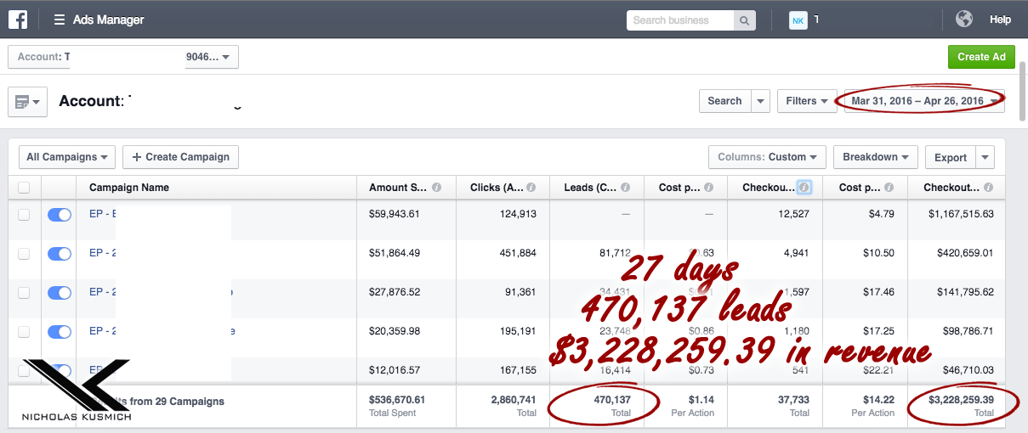Expand the Search options arrow
The height and width of the screenshot is (433, 1028).
pos(761,101)
